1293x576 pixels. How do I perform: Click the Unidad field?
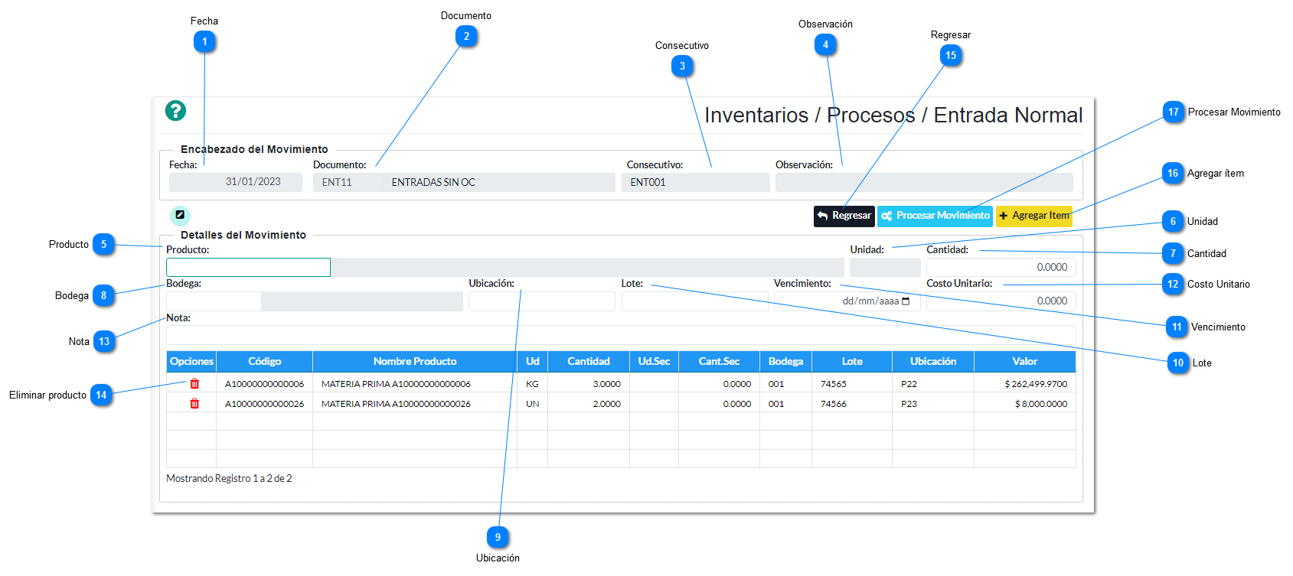point(885,267)
